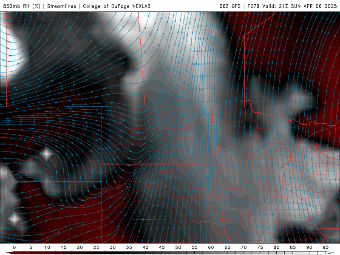
Task: Click the "90" colorbar scale label
Action: [x=309, y=247]
